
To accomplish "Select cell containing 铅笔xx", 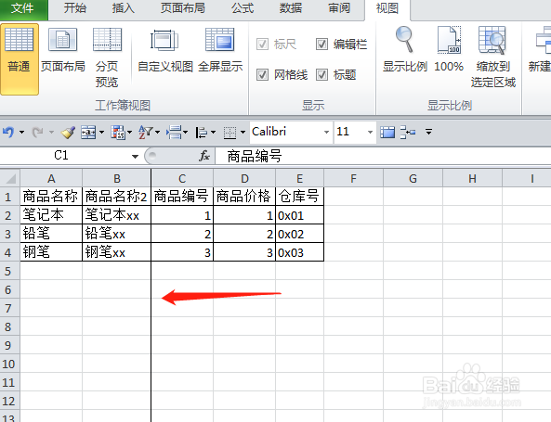I will [117, 234].
